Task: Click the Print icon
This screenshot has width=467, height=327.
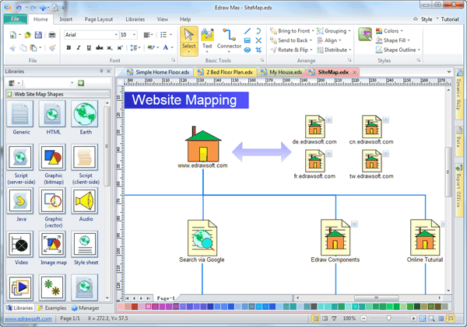Action: click(52, 35)
